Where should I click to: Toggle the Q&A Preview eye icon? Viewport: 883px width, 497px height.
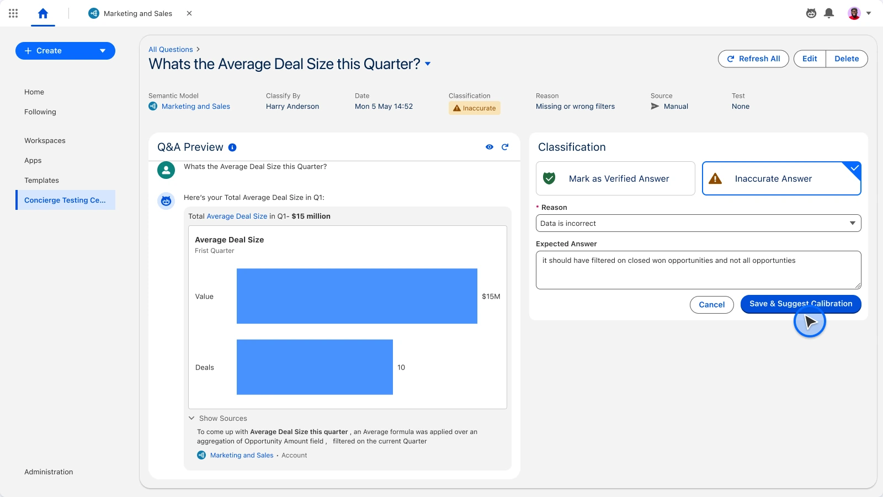(490, 147)
